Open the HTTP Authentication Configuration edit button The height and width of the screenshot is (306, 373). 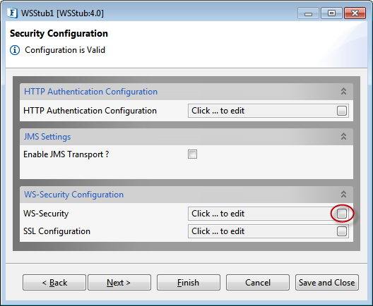pos(342,111)
